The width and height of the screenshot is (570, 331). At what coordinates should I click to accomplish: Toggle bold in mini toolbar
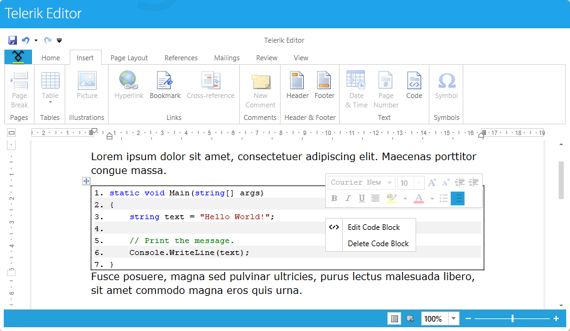pos(334,198)
